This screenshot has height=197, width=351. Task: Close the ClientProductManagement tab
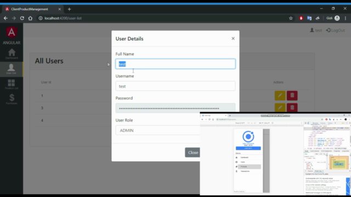coord(59,9)
